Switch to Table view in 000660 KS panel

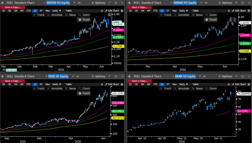[195, 11]
